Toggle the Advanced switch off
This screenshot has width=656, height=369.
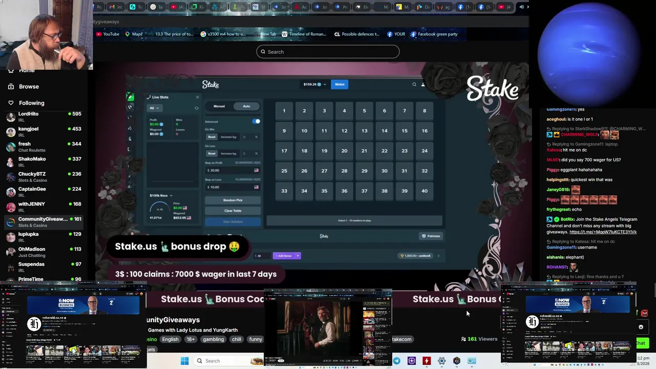click(256, 121)
